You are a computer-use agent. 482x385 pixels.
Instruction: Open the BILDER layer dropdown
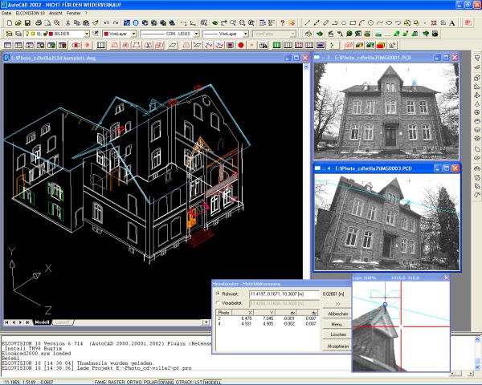click(x=87, y=34)
